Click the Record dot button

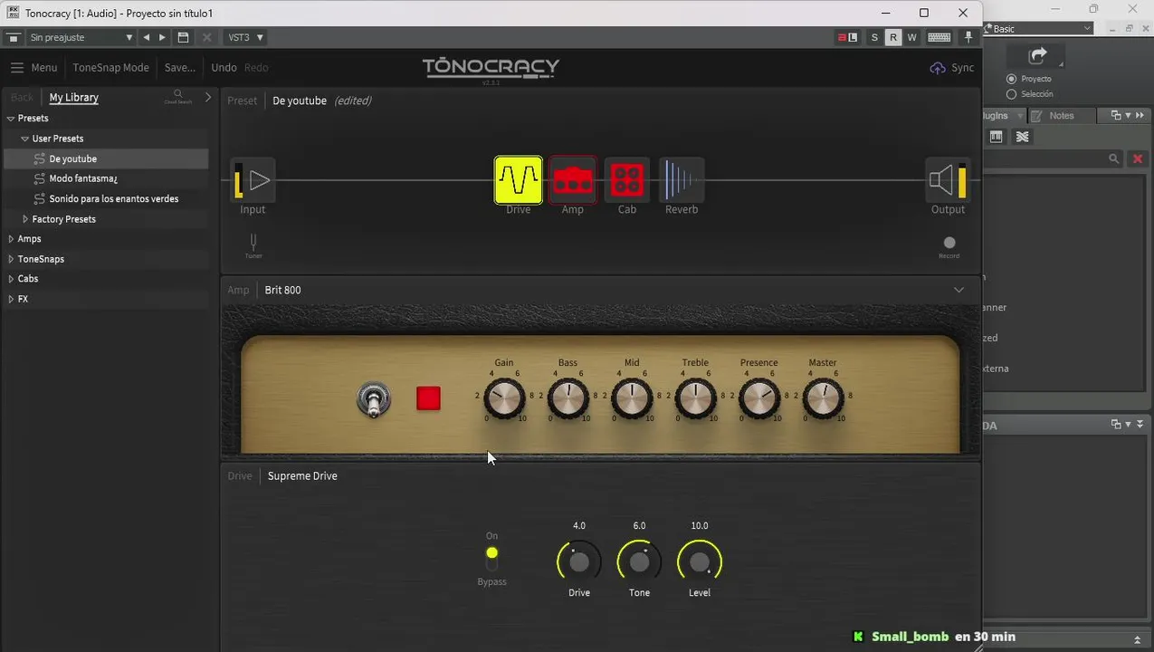[949, 243]
